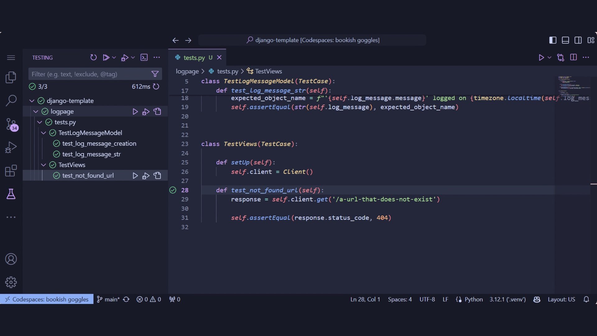Collapse the tests.py tree node
The image size is (597, 336).
click(39, 122)
